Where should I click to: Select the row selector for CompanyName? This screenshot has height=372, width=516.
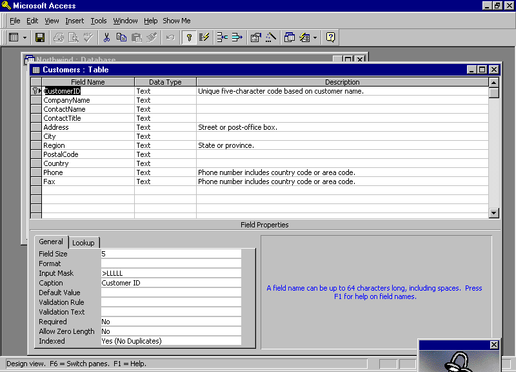pos(36,100)
